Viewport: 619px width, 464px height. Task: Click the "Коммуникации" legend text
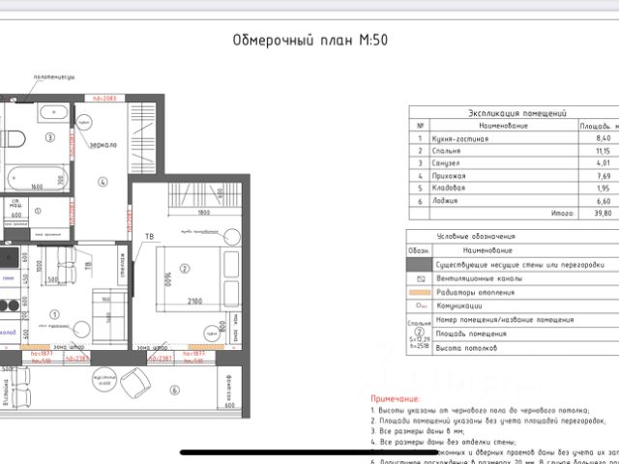pos(458,305)
